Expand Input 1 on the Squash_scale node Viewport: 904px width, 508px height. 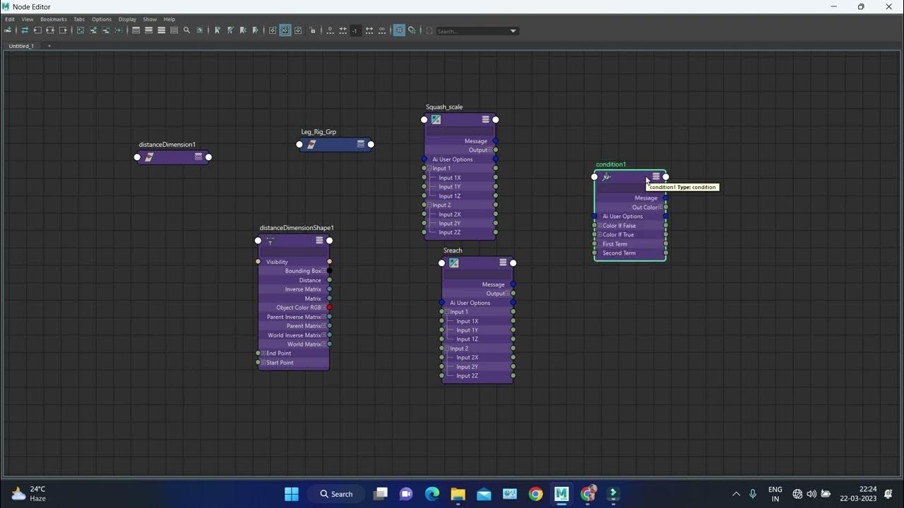pos(429,169)
